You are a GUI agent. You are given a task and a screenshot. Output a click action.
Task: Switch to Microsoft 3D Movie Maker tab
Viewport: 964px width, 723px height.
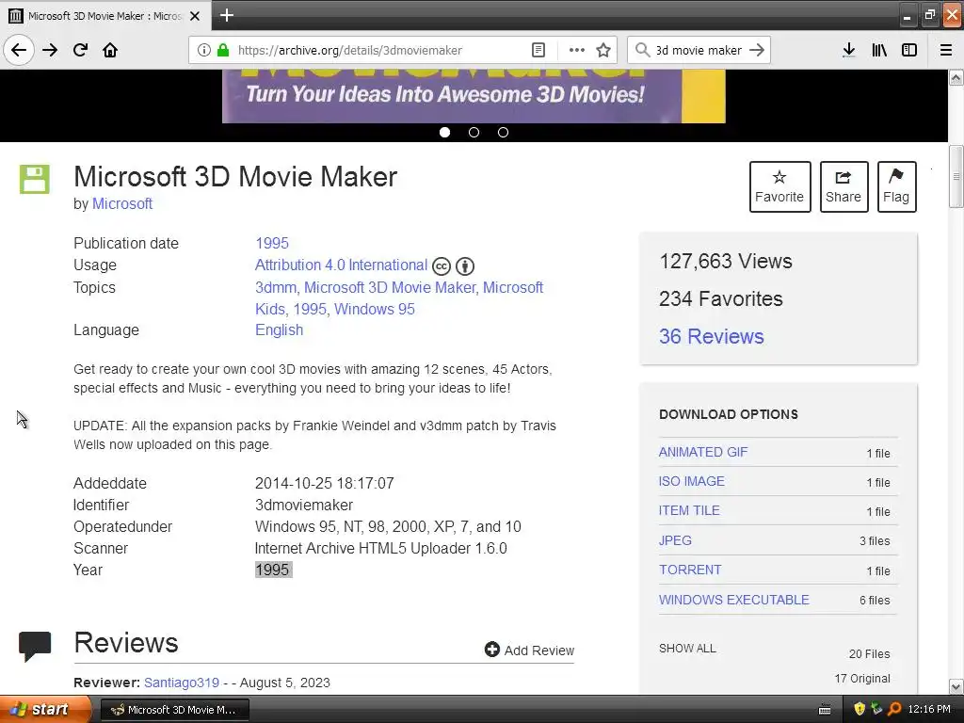click(x=105, y=16)
